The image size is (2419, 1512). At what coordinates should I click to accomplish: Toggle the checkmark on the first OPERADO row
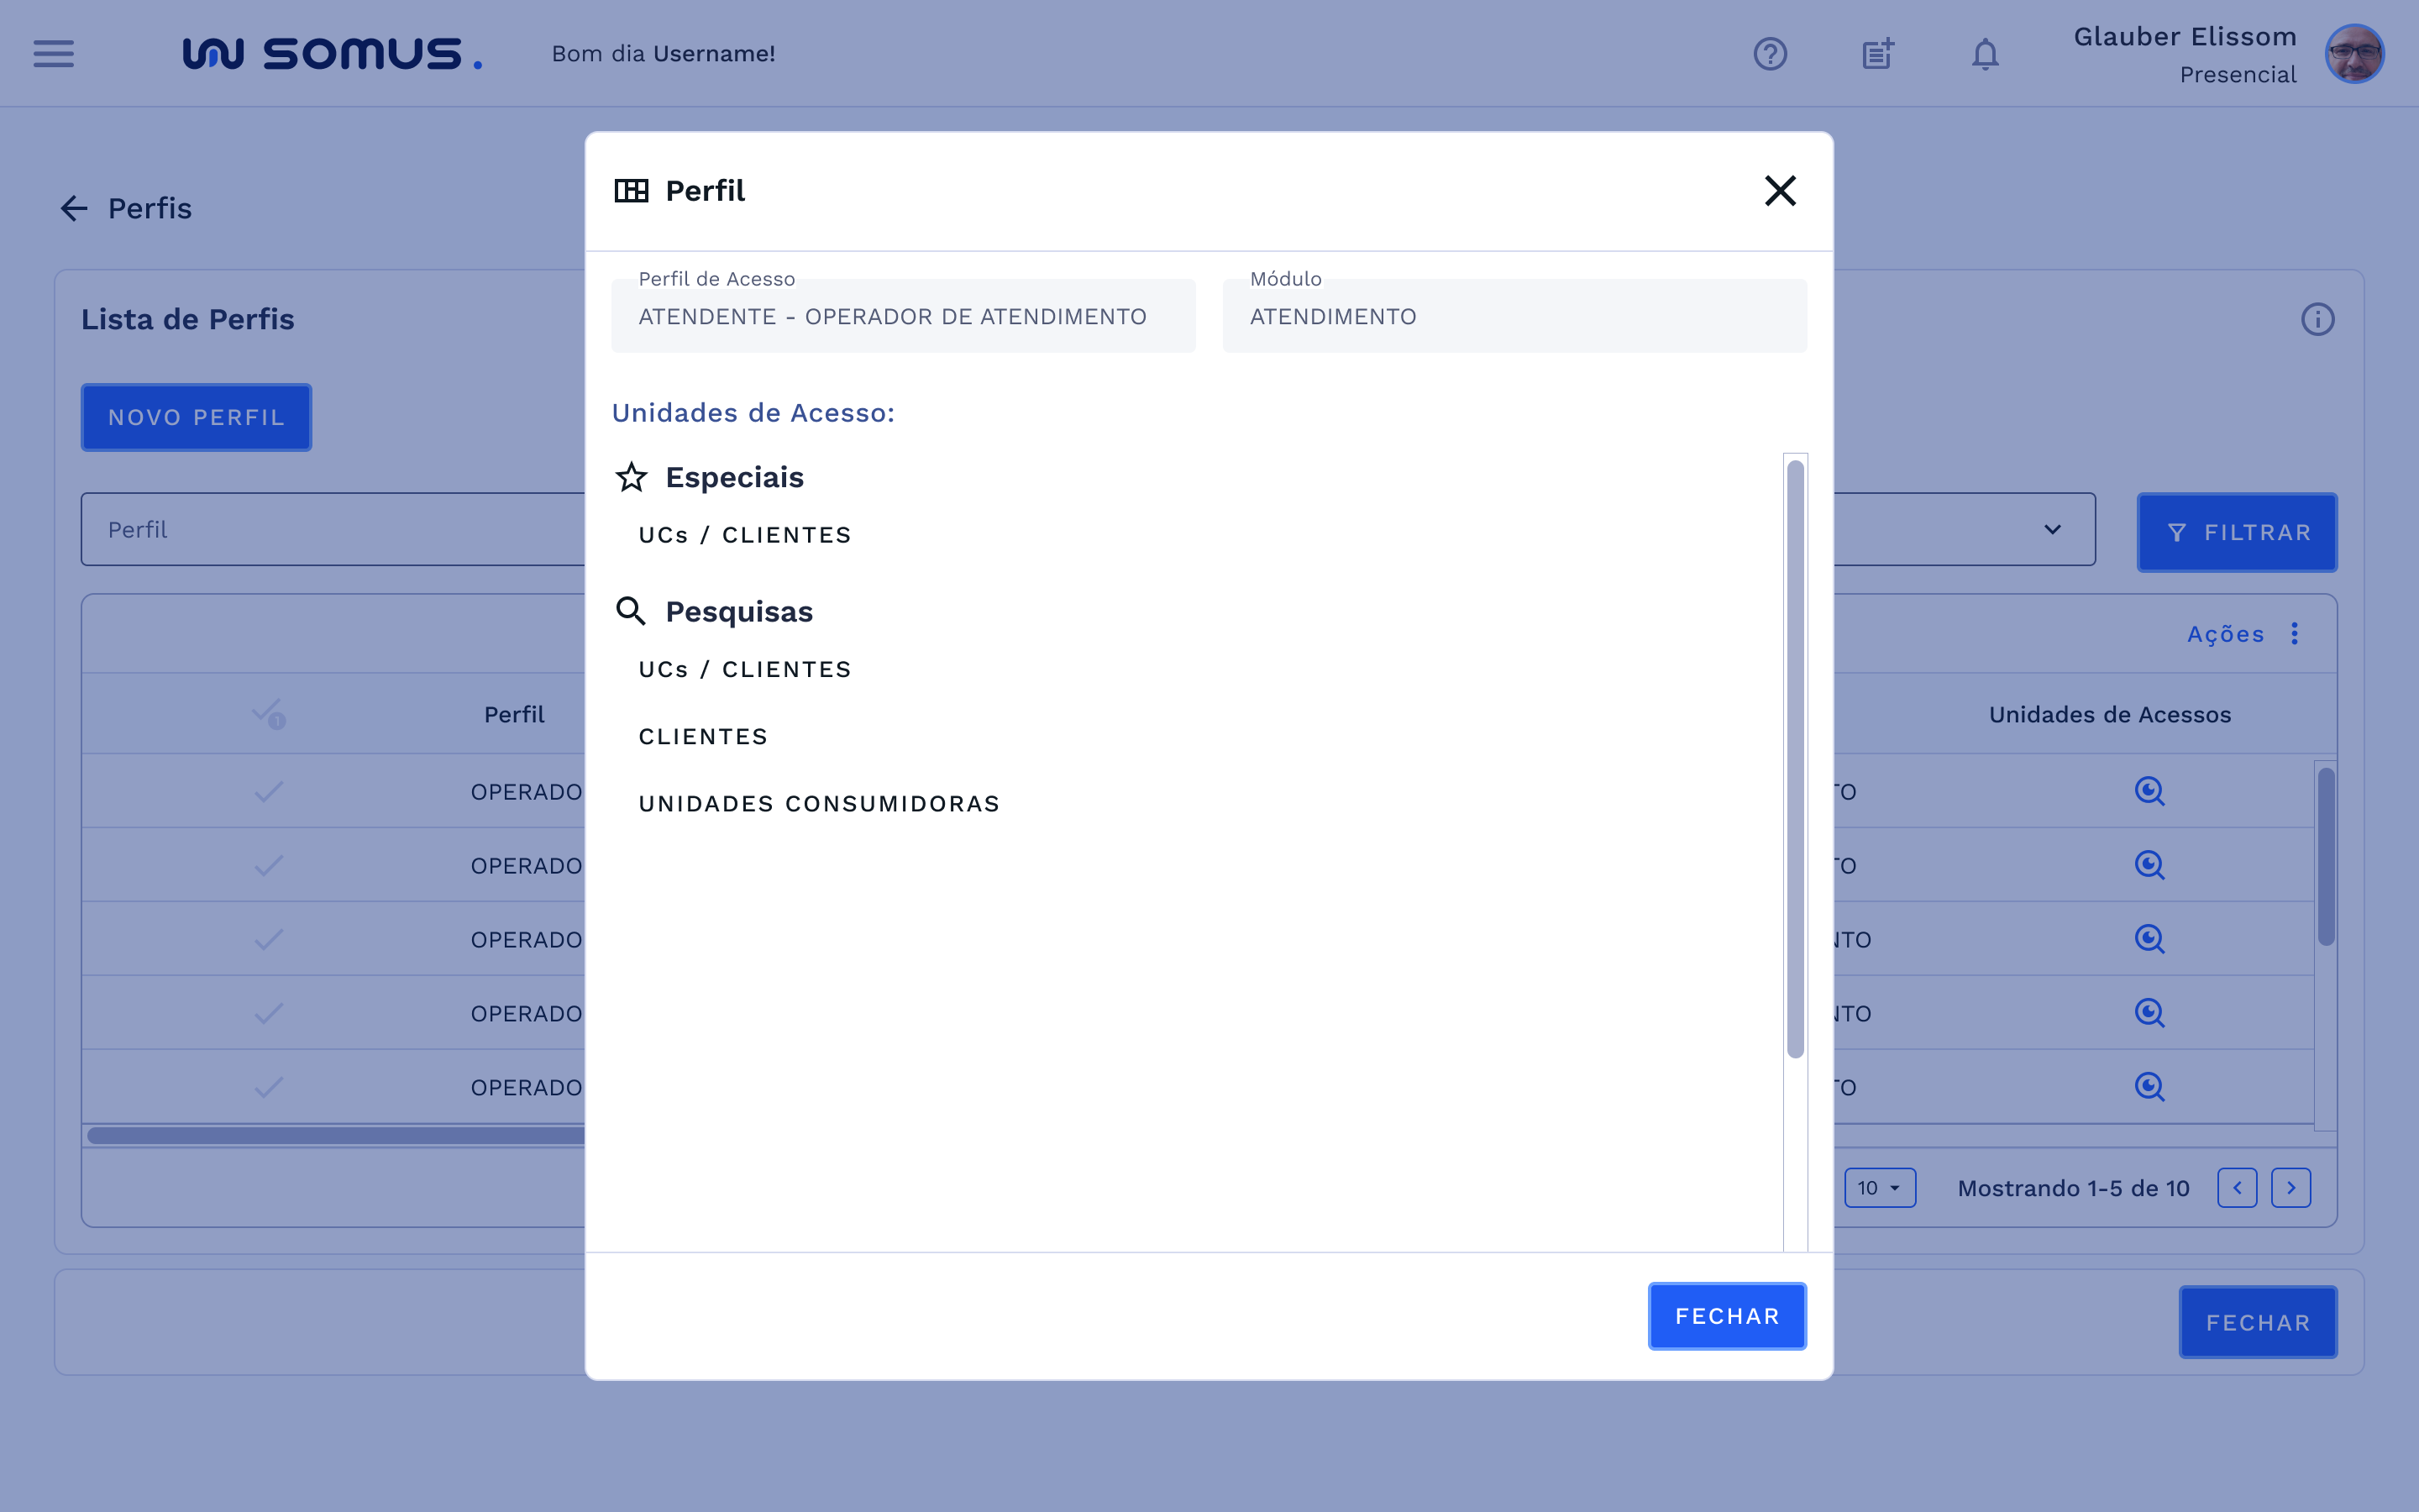click(268, 790)
